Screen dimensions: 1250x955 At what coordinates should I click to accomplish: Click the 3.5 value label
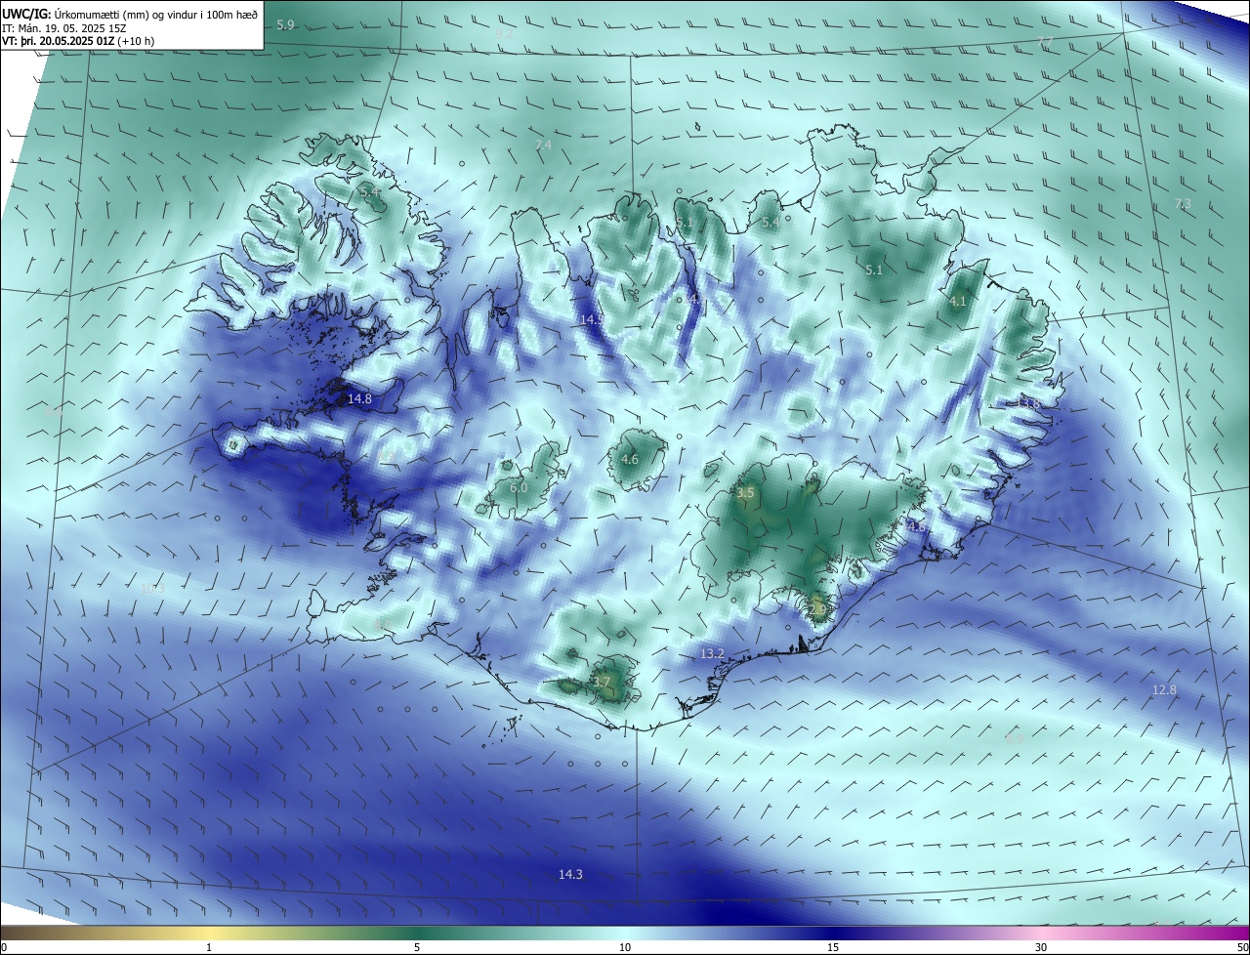click(746, 493)
